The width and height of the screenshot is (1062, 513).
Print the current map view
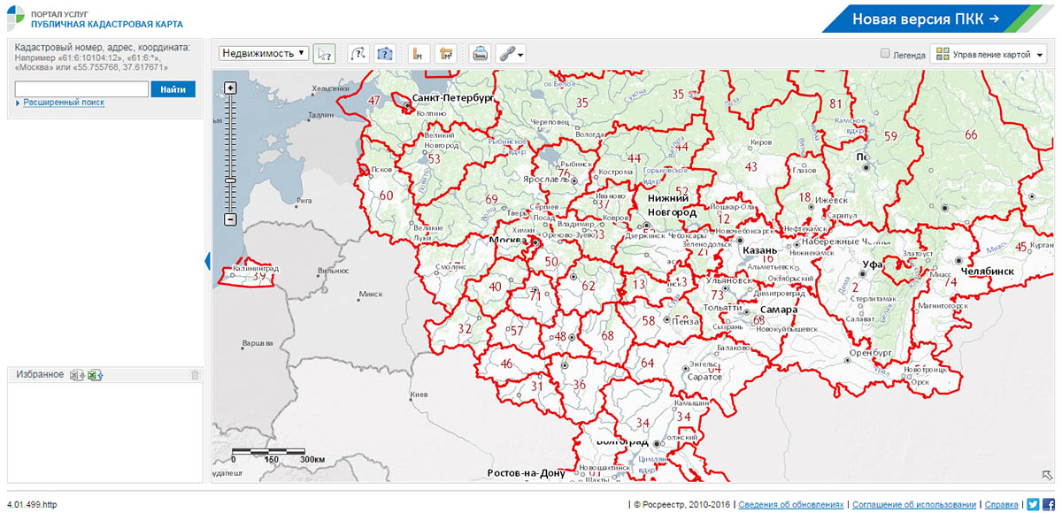[479, 53]
